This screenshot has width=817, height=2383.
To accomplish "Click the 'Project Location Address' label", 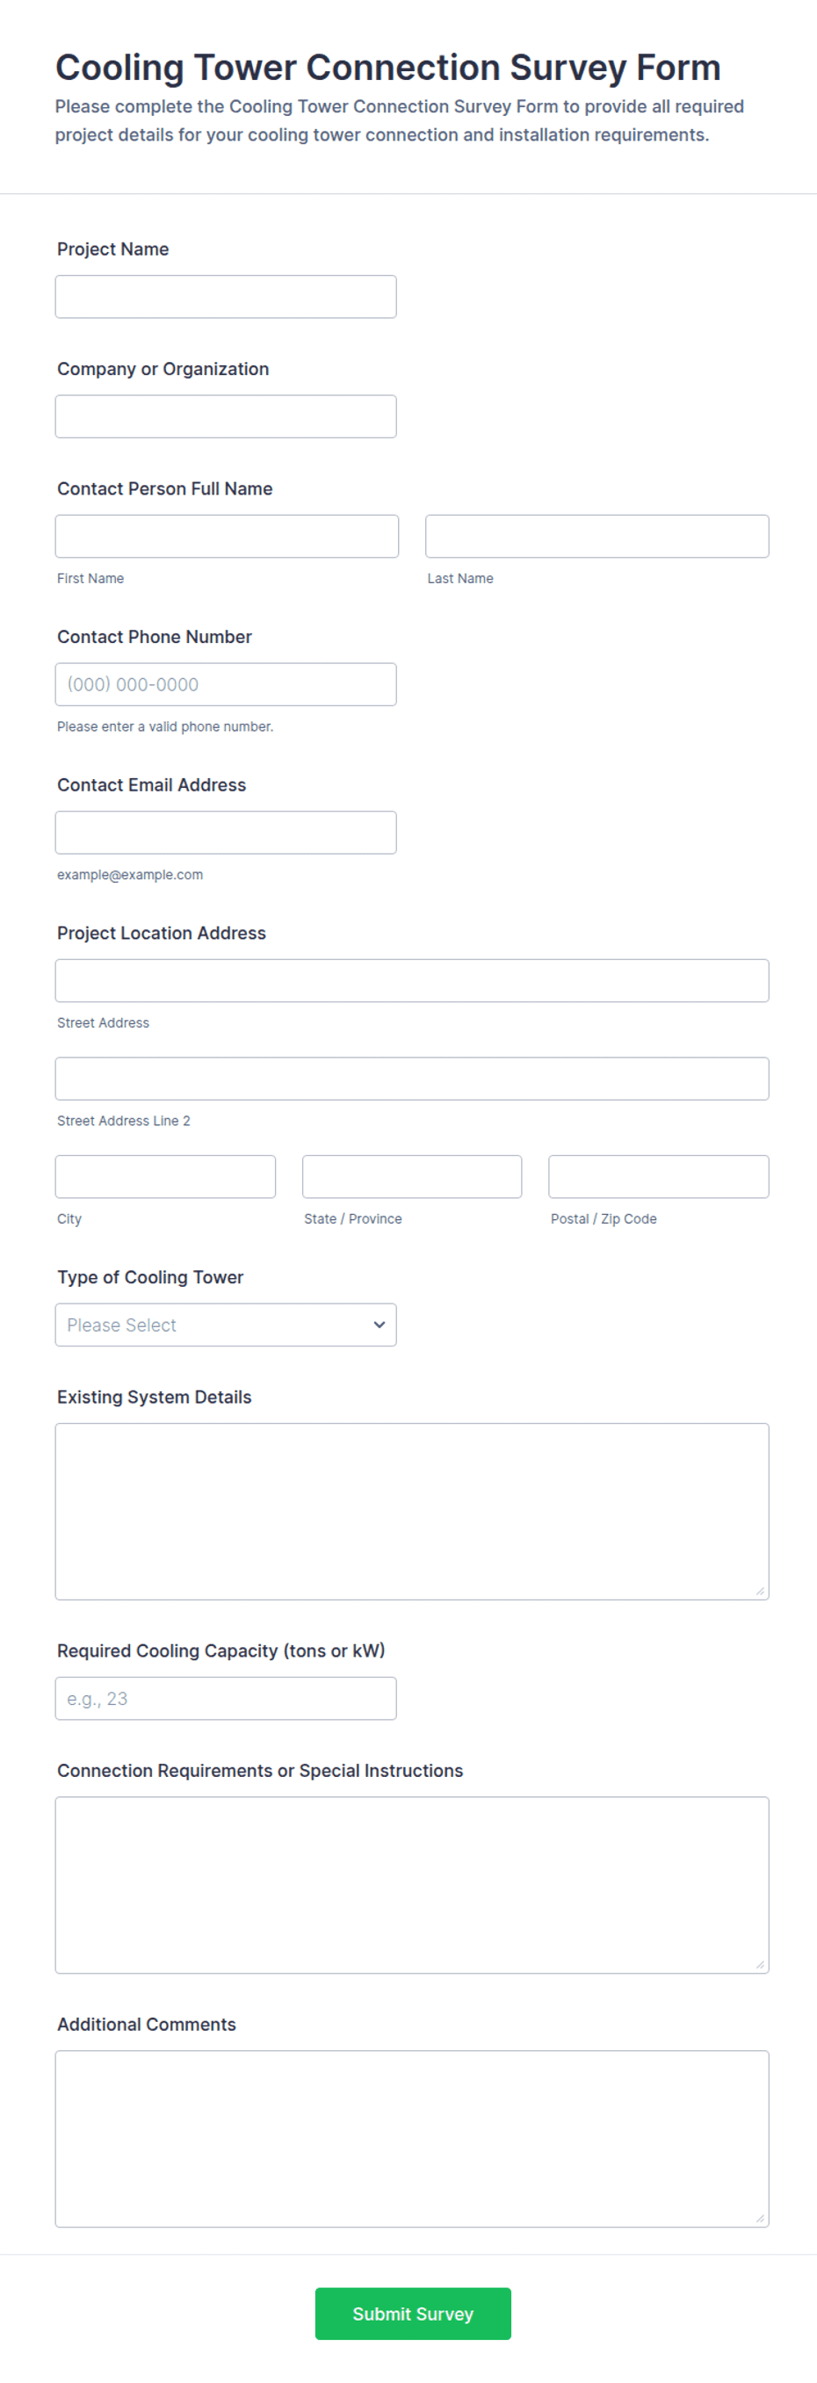I will 162,934.
